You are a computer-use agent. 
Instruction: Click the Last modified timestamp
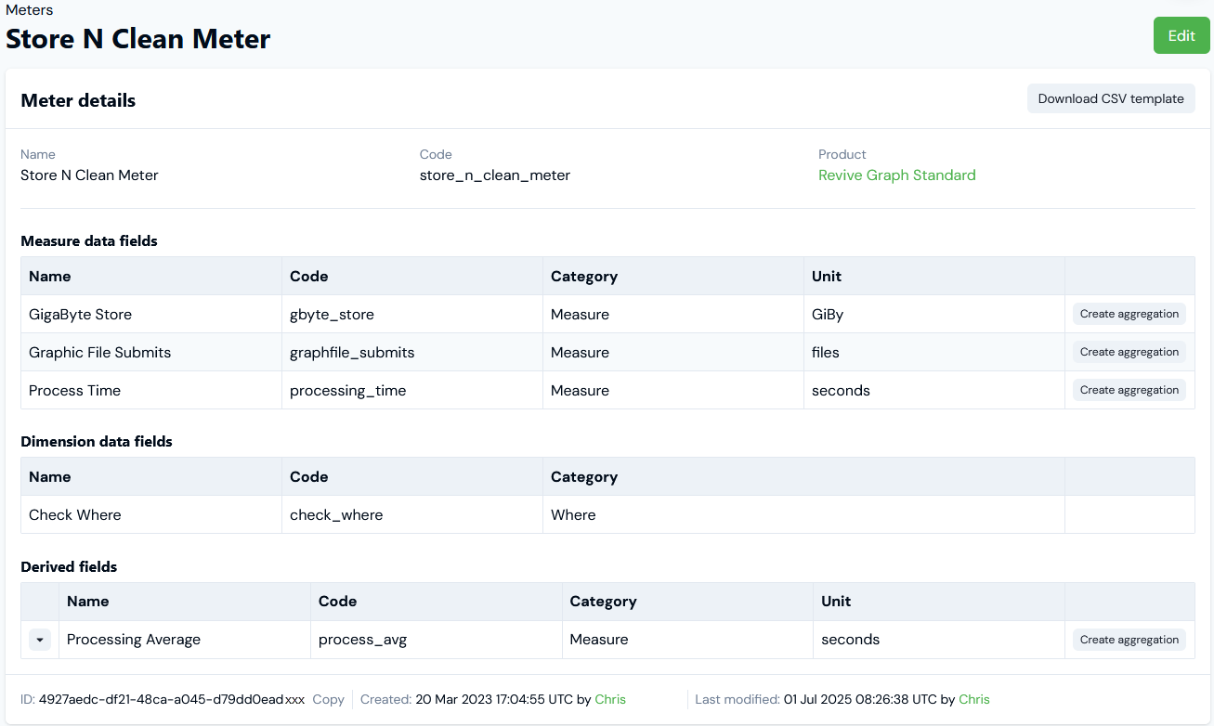point(860,699)
